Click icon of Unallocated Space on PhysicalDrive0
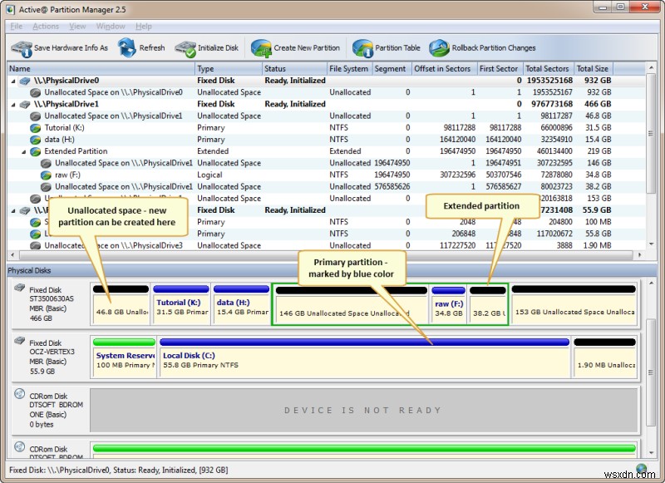The image size is (665, 483). [35, 92]
